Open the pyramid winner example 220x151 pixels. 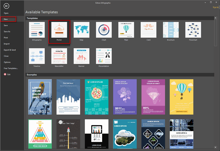(x=40, y=134)
